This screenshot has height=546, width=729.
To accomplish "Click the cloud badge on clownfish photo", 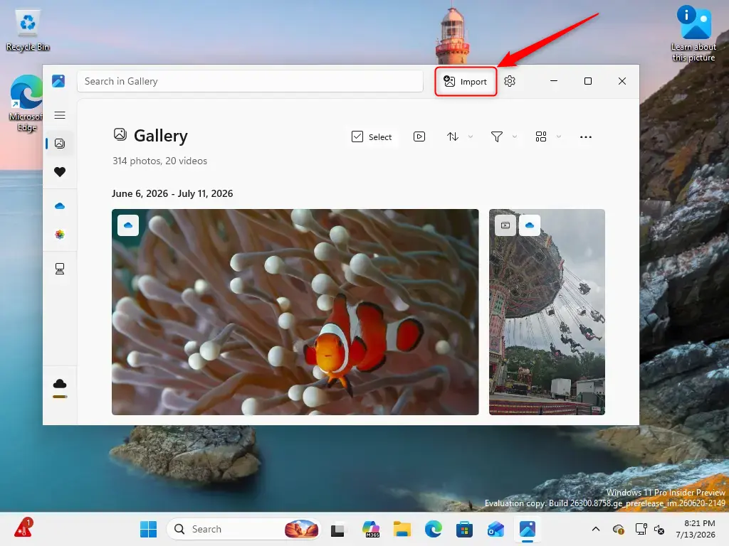I will [128, 225].
